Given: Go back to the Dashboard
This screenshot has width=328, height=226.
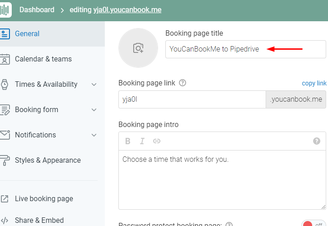Looking at the screenshot, I should [x=37, y=10].
